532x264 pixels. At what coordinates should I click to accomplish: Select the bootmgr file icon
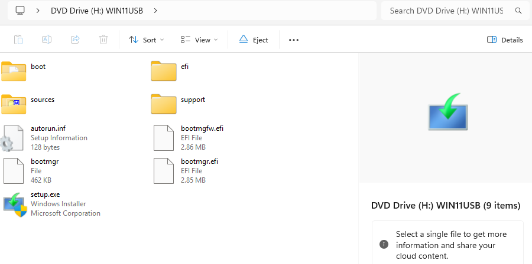click(x=14, y=171)
